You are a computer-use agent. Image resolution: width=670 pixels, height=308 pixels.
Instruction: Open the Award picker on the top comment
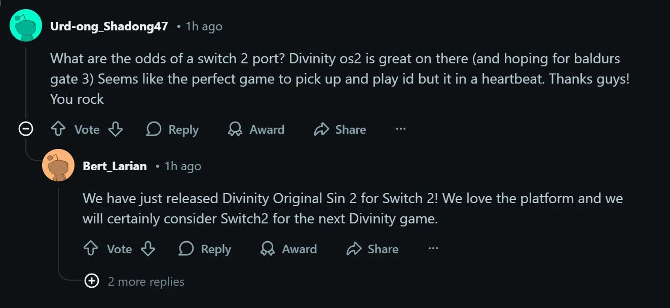(256, 129)
